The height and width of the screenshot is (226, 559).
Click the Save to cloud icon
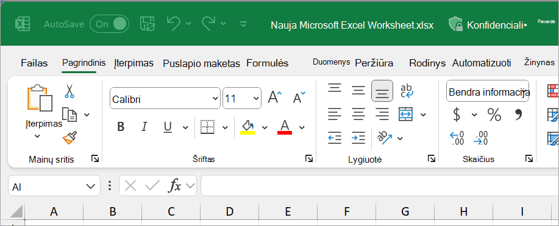pos(148,24)
